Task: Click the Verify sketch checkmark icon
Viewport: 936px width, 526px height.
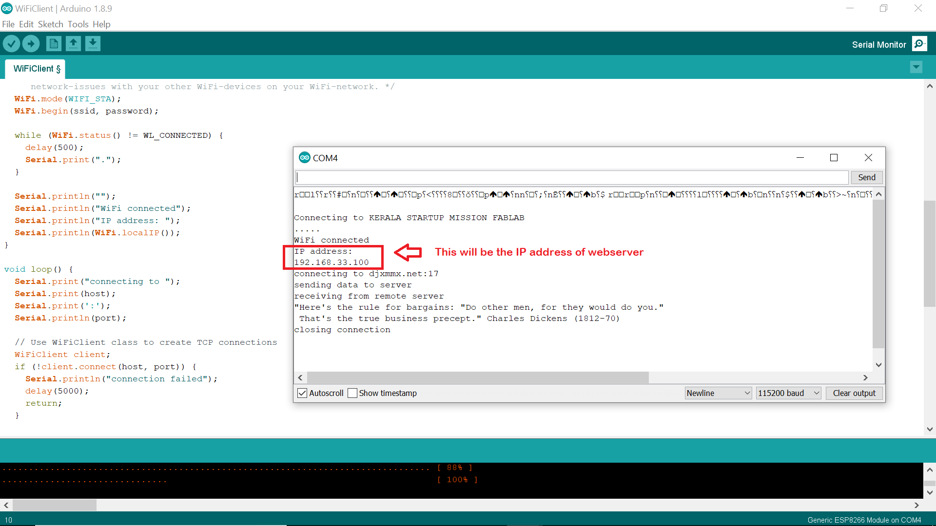Action: (12, 44)
